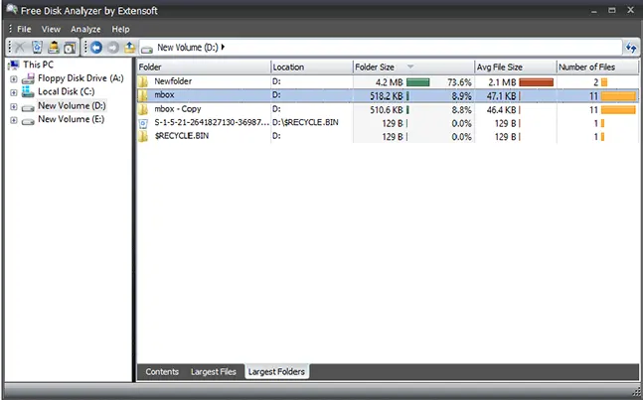Click the New Volume (E:) drive icon
Viewport: 643px width, 400px height.
pos(28,121)
